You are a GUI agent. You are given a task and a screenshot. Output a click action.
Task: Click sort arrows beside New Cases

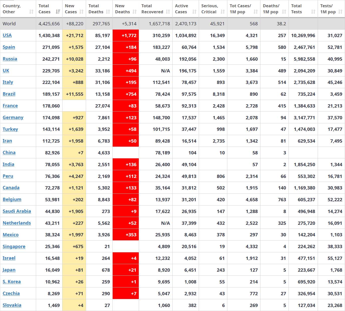(82, 12)
